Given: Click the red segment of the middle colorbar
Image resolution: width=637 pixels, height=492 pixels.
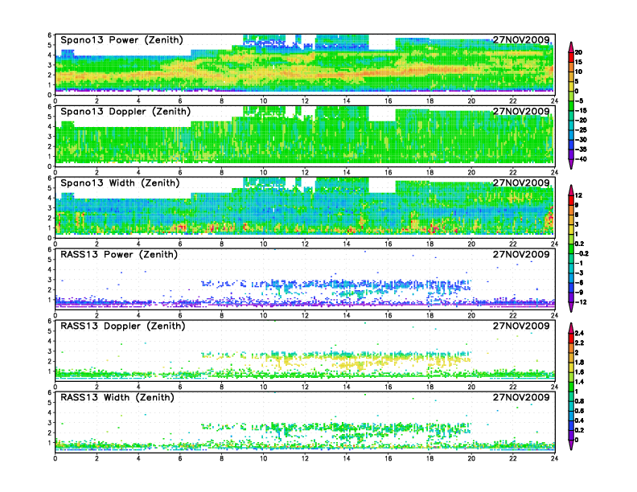Looking at the screenshot, I should (x=571, y=200).
